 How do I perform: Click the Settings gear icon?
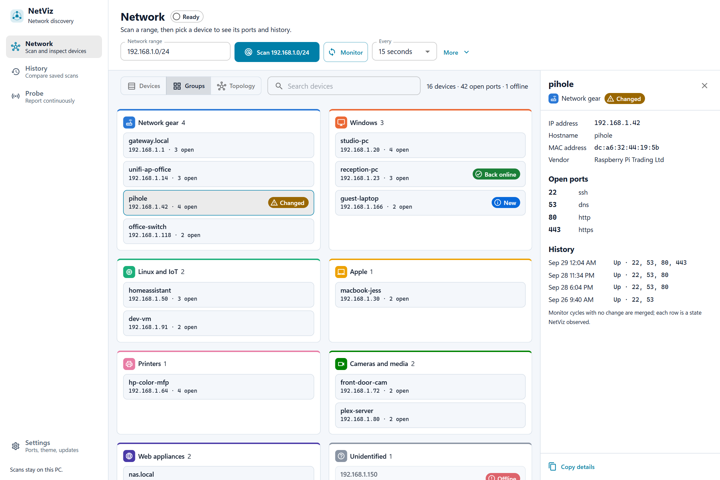click(x=16, y=446)
